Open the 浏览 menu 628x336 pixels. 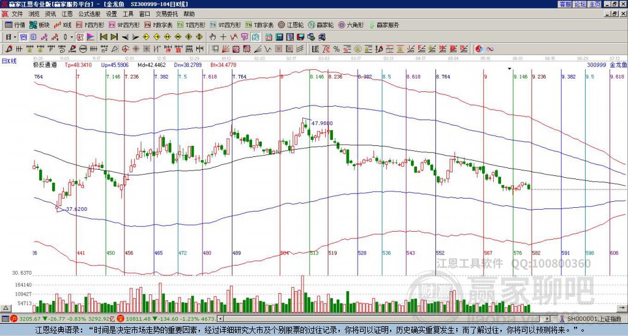[34, 14]
